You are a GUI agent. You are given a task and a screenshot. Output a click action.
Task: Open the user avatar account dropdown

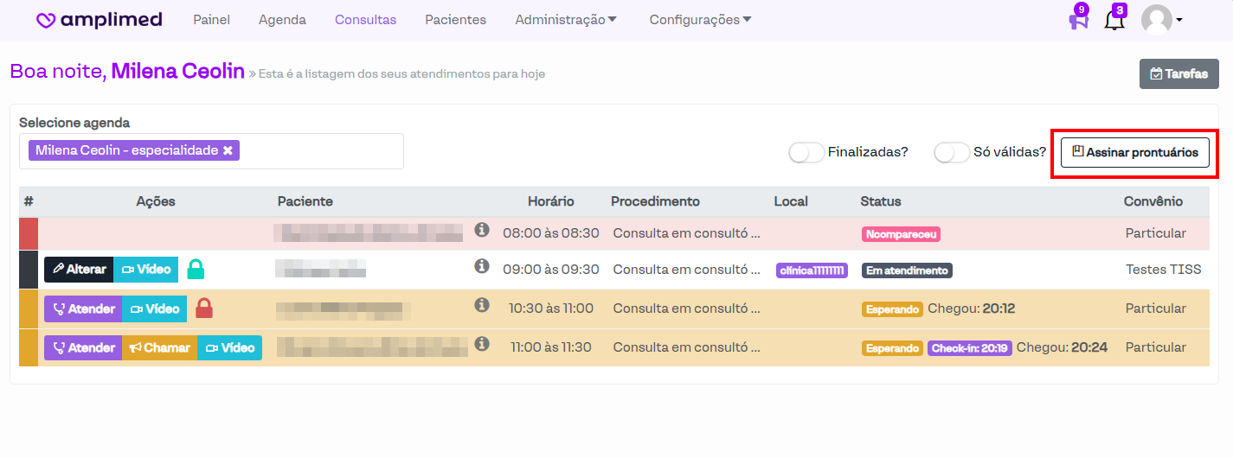click(1162, 20)
